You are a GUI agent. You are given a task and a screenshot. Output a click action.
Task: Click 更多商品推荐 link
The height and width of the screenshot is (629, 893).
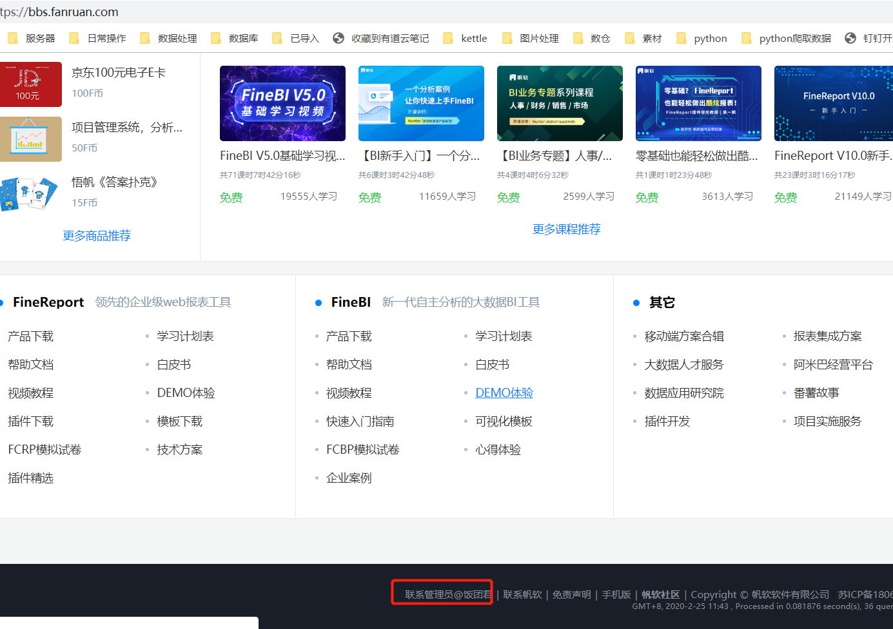[x=97, y=236]
